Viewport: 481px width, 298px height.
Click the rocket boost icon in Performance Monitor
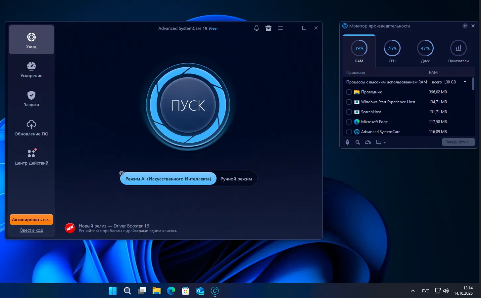click(347, 142)
